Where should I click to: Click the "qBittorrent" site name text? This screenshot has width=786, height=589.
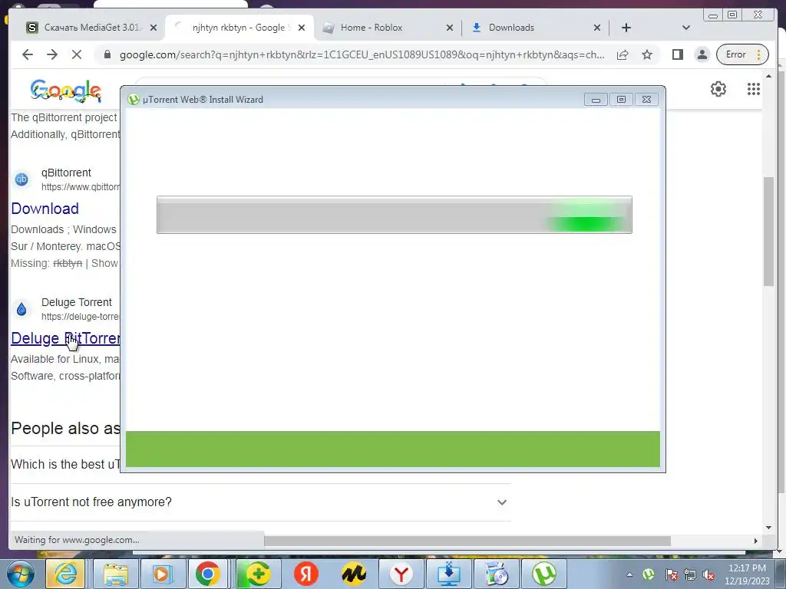[66, 173]
